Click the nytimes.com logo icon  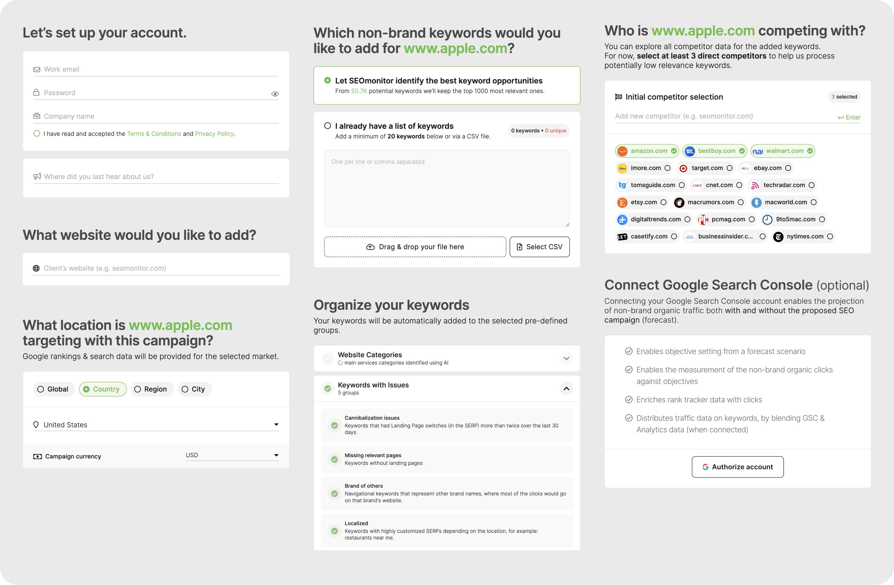(x=778, y=237)
